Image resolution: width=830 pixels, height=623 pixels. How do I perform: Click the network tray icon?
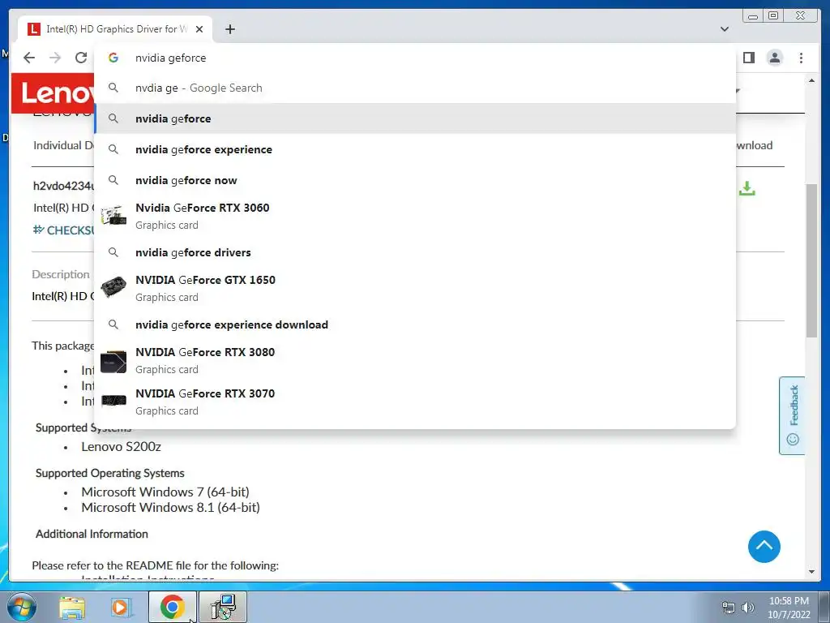click(x=729, y=608)
